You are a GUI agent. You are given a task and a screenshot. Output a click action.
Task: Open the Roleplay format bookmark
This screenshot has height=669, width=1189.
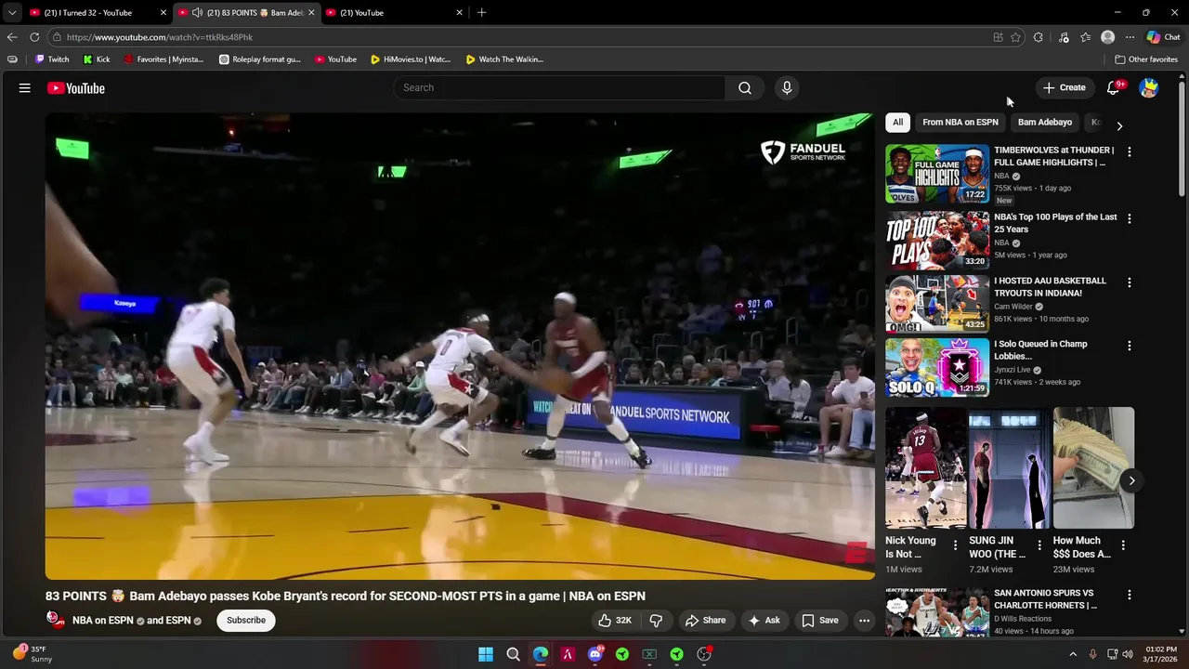260,59
